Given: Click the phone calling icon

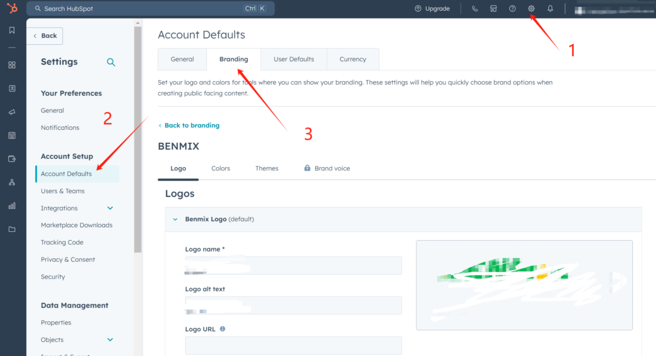Looking at the screenshot, I should (475, 9).
